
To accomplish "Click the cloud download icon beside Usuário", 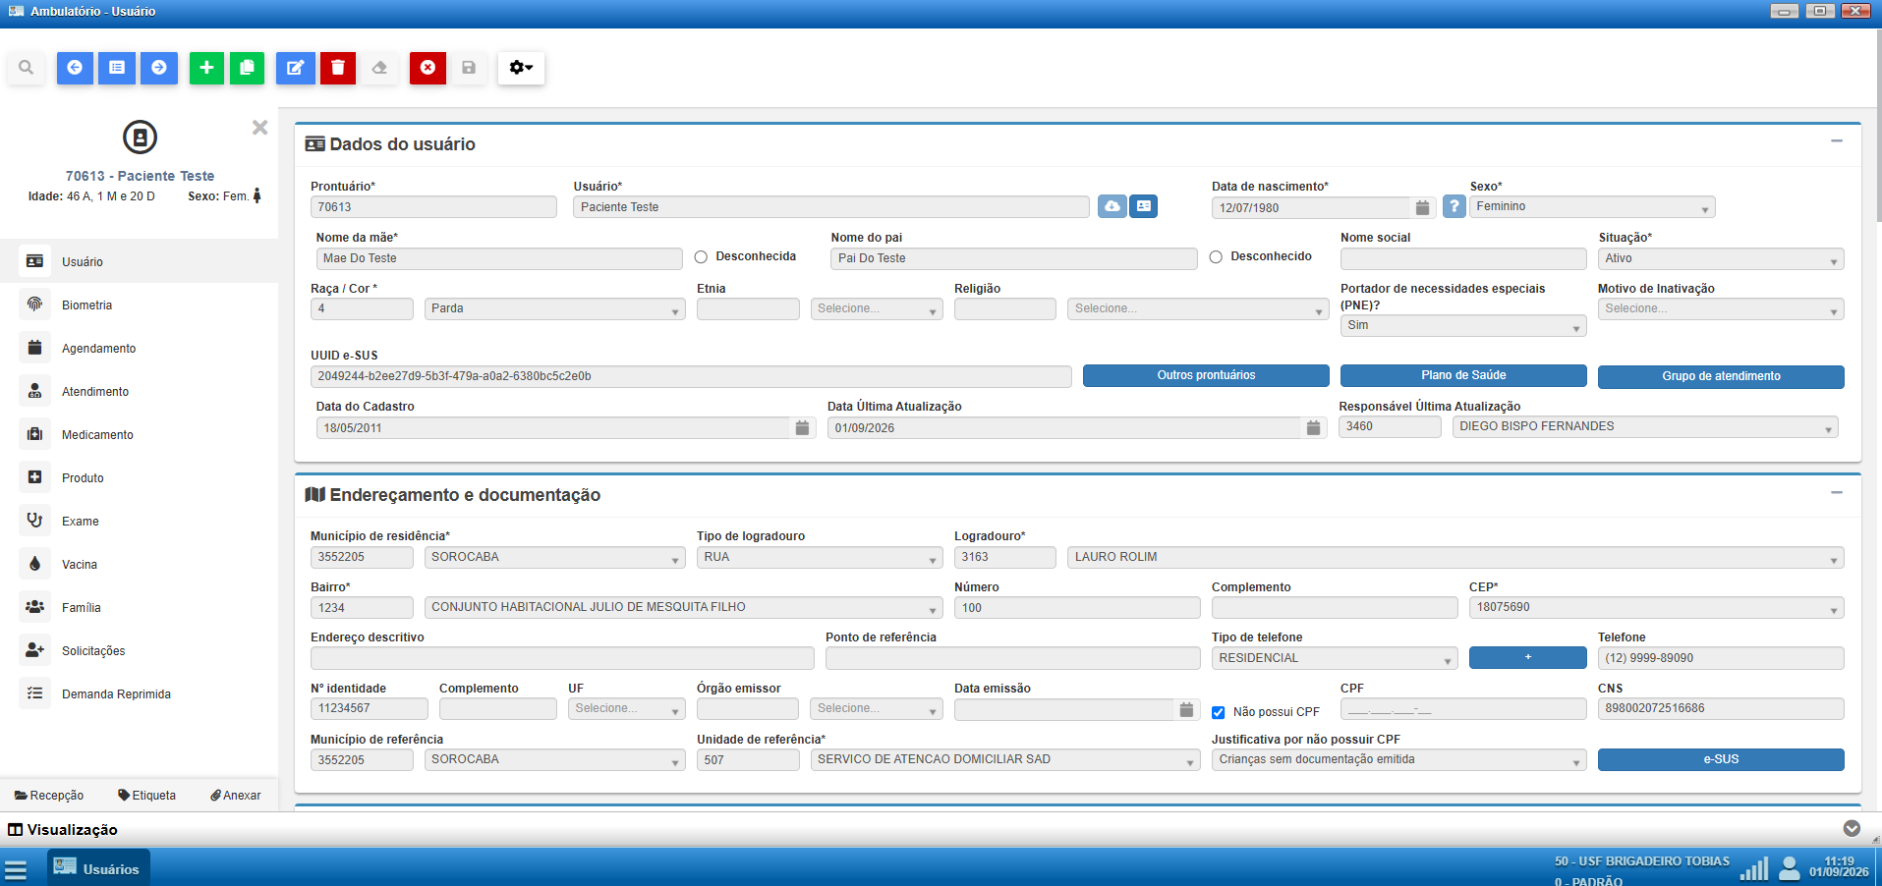I will coord(1112,206).
